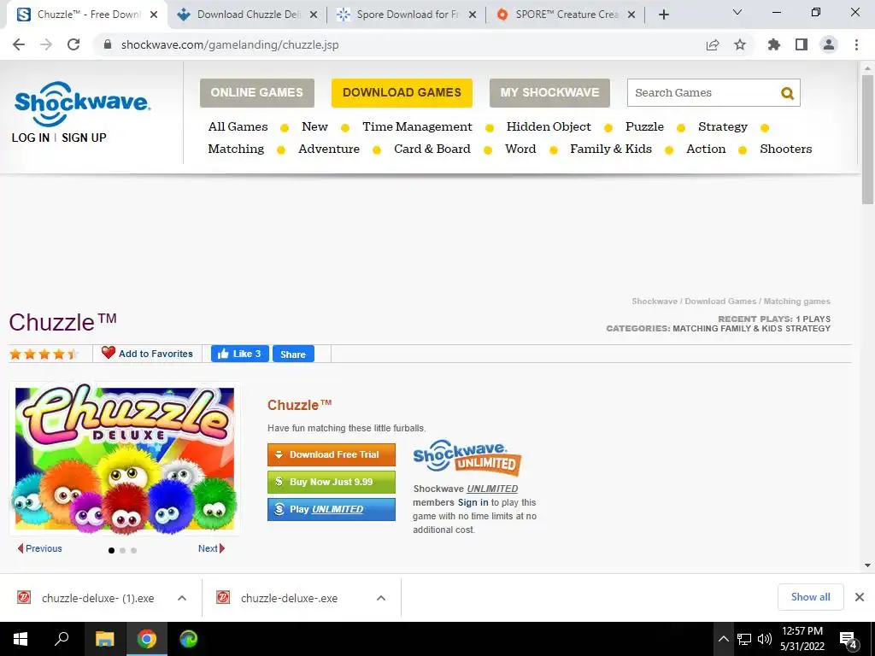Screen dimensions: 875x656
Task: Open the extensions puzzle icon
Action: [x=774, y=44]
